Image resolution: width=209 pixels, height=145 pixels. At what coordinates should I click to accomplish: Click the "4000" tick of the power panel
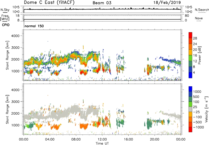15,36
